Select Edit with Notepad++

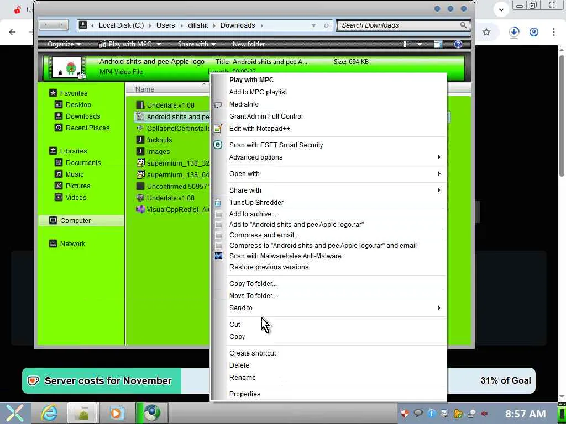260,128
